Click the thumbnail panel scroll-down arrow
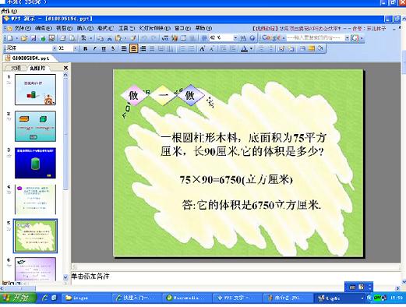The image size is (406, 307). click(65, 277)
